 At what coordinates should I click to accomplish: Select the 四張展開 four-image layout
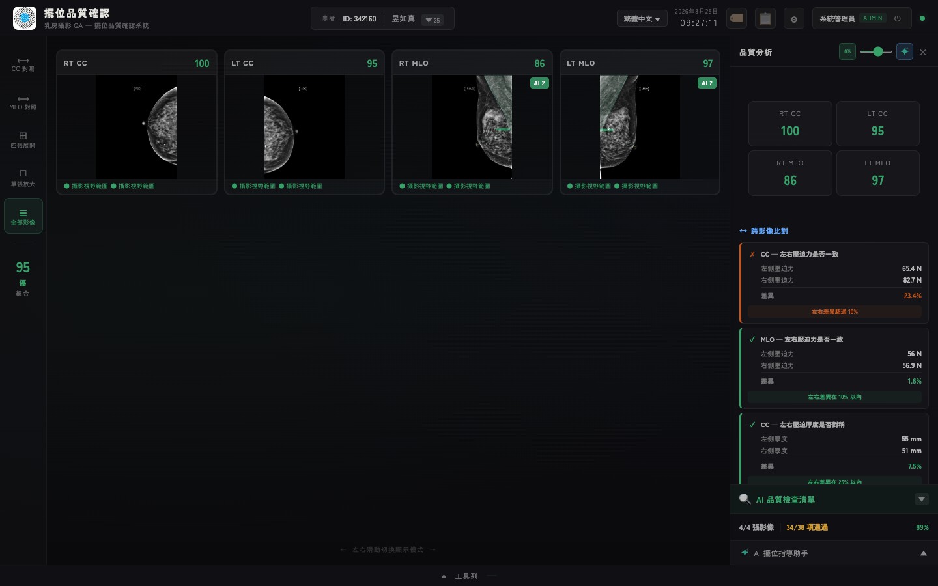pos(23,140)
